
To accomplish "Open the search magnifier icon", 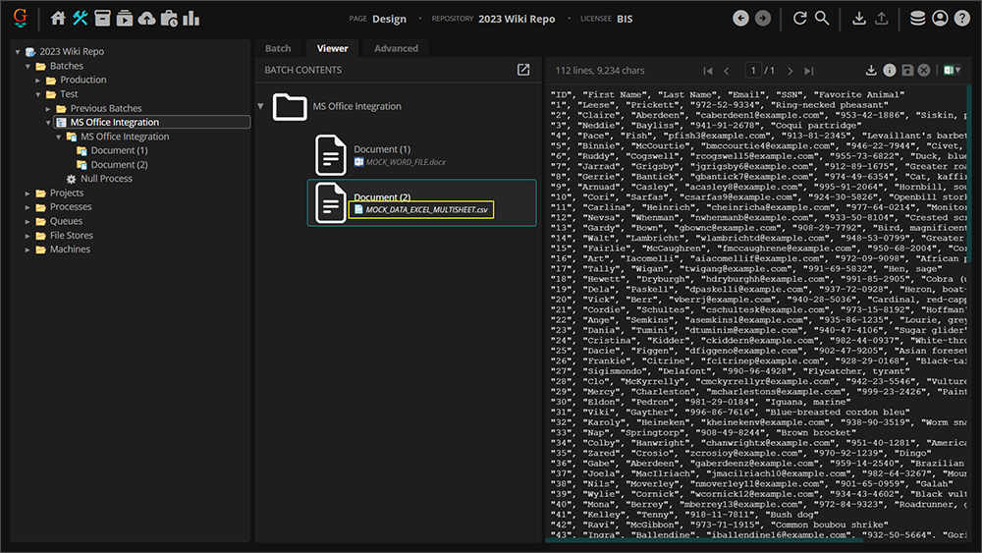I will (x=822, y=19).
